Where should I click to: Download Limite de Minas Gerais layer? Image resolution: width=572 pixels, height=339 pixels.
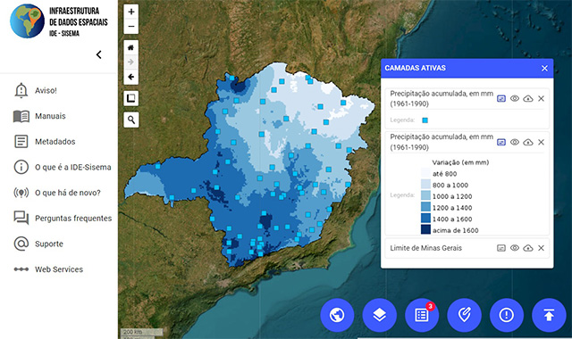pyautogui.click(x=528, y=248)
